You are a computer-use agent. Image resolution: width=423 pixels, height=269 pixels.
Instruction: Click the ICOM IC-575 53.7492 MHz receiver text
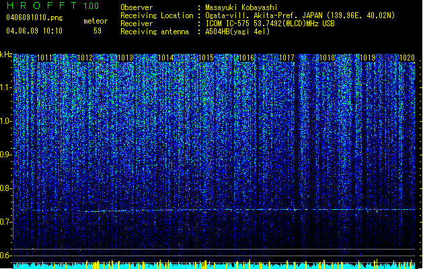point(270,24)
